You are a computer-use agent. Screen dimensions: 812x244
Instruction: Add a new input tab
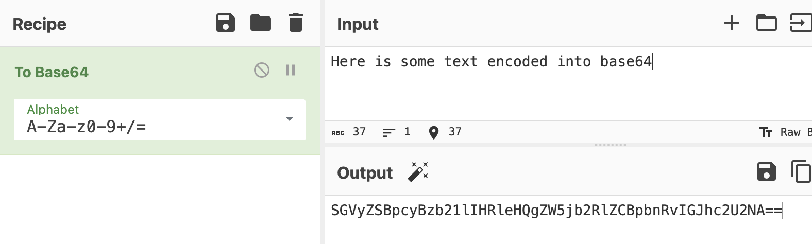pos(732,23)
